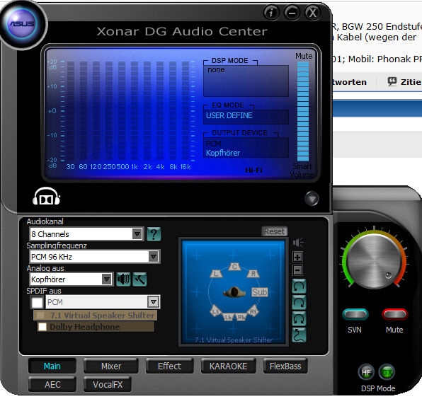This screenshot has height=399, width=422.
Task: Switch to the FlexBass tab
Action: tap(285, 366)
